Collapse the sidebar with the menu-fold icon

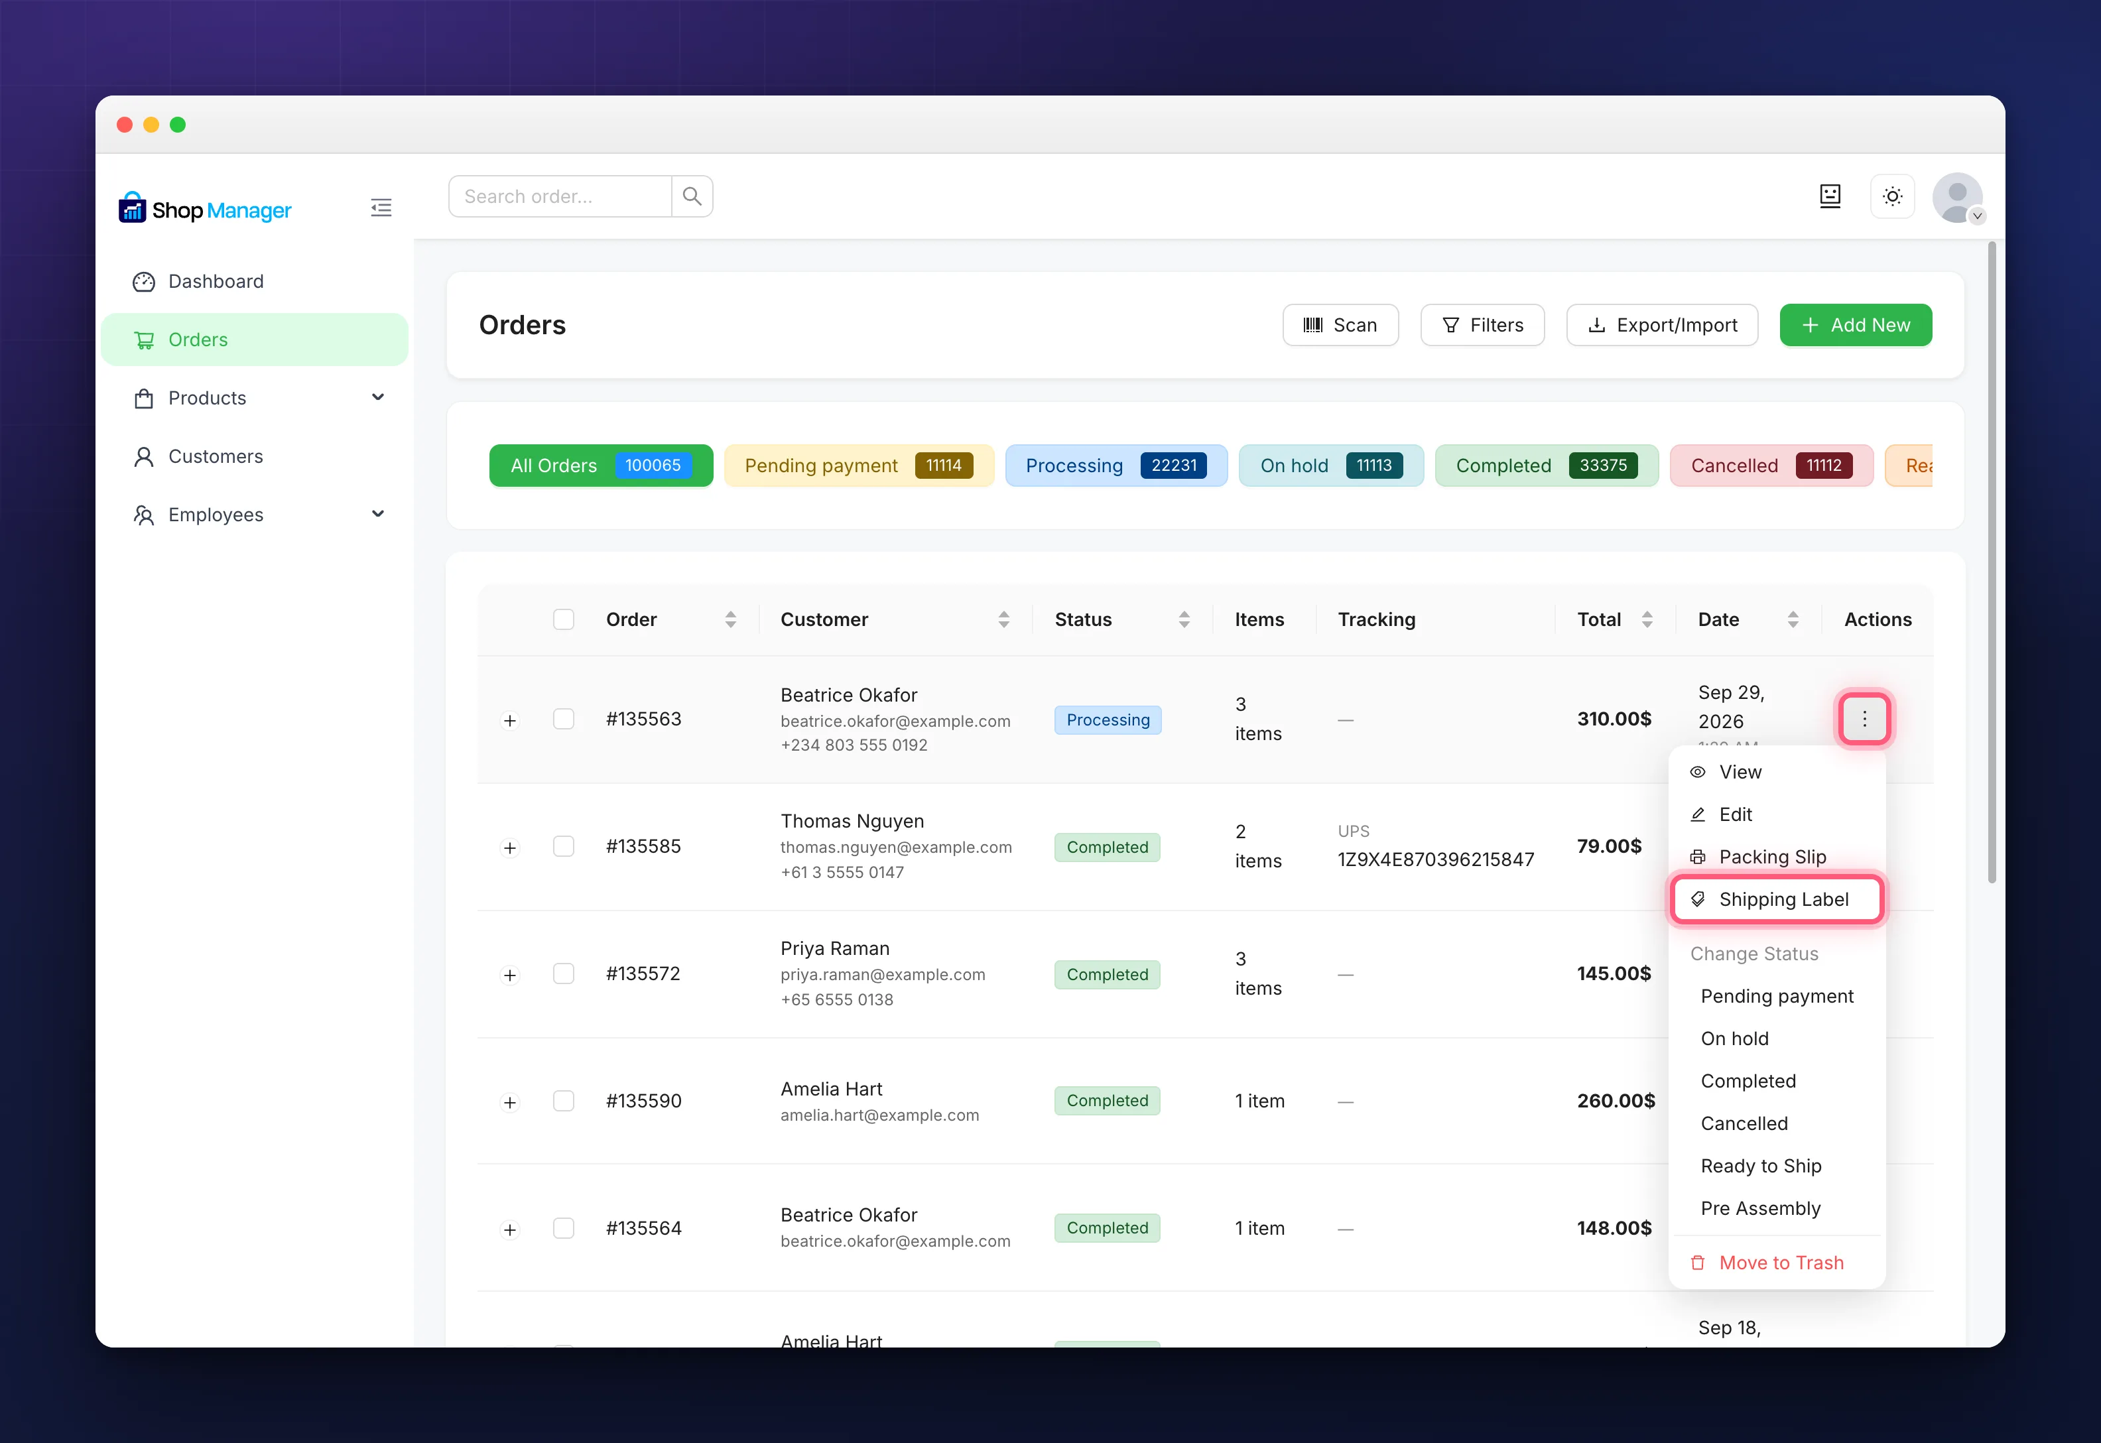click(x=381, y=208)
